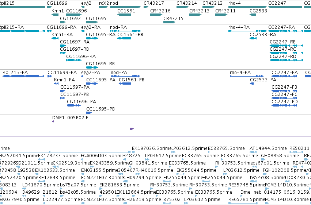Click the CG11696-PA protein label
Image resolution: width=311 pixels, height=205 pixels.
click(x=81, y=102)
